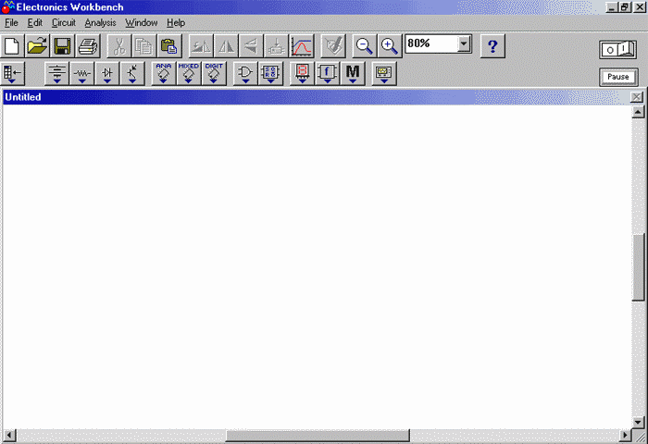
Task: Open the Digital flip-flop parts bin
Action: click(x=270, y=73)
